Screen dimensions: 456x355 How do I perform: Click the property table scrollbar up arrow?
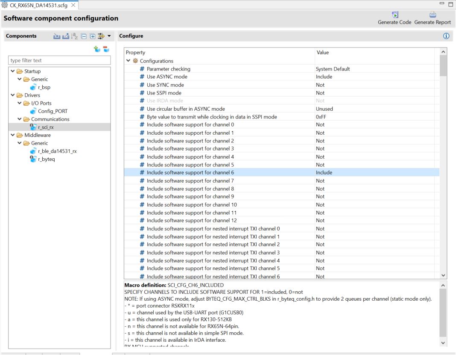[443, 52]
